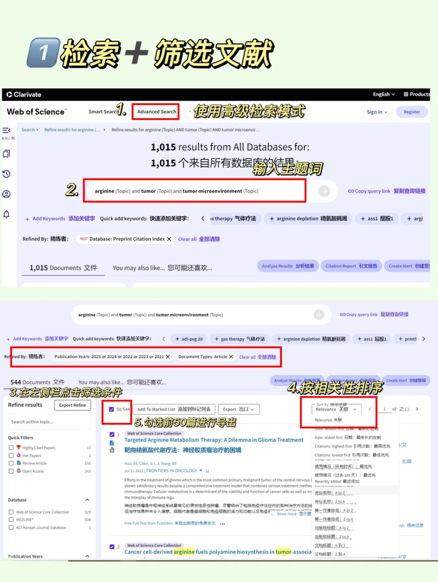Click the Register button
Image resolution: width=438 pixels, height=582 pixels.
412,112
